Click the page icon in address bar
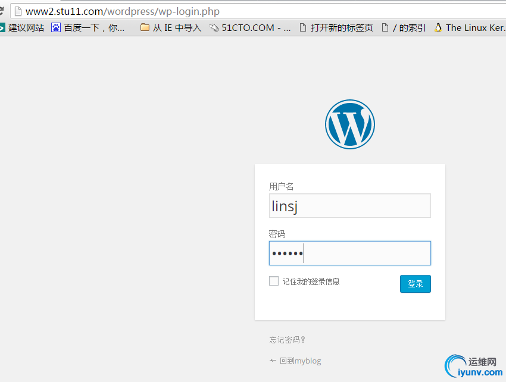 (18, 11)
